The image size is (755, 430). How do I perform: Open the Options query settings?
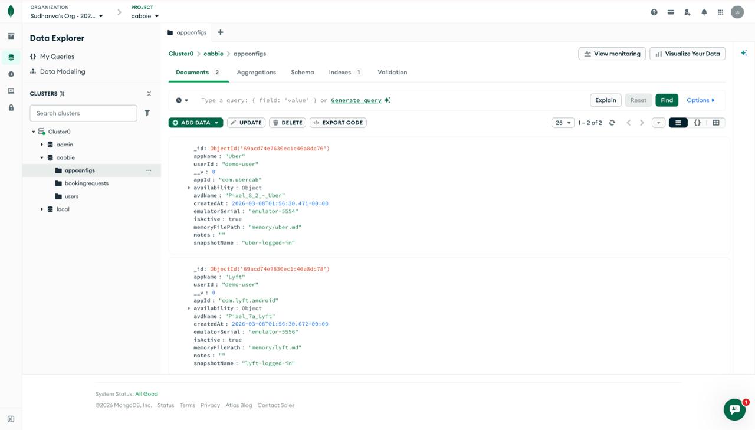point(701,100)
